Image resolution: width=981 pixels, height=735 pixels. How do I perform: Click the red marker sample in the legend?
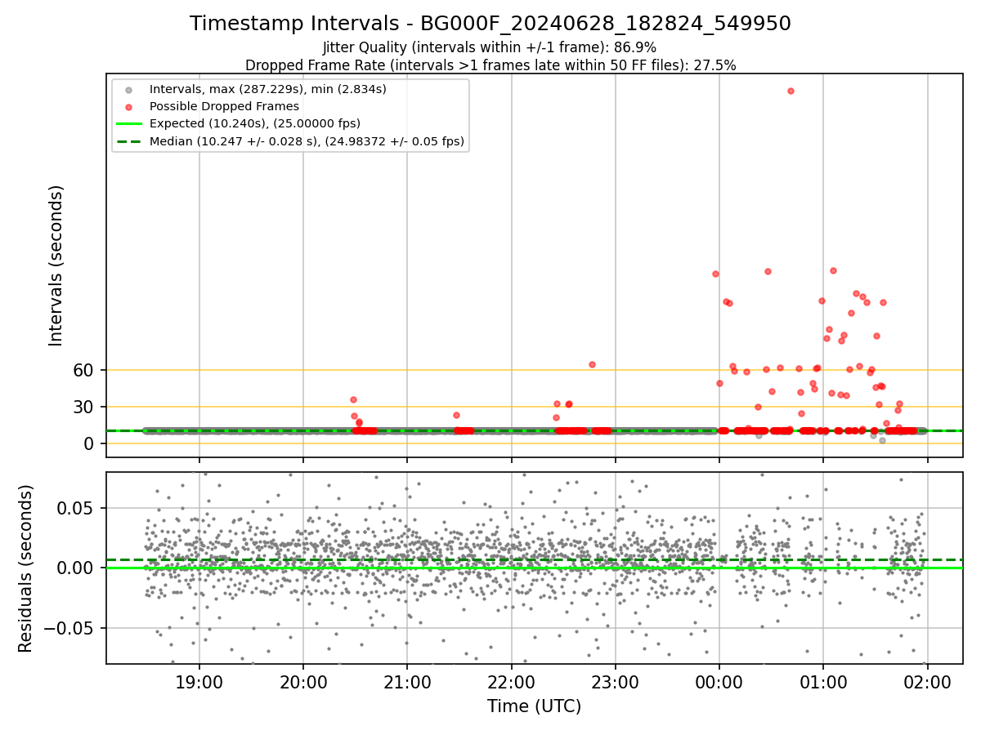pos(128,106)
